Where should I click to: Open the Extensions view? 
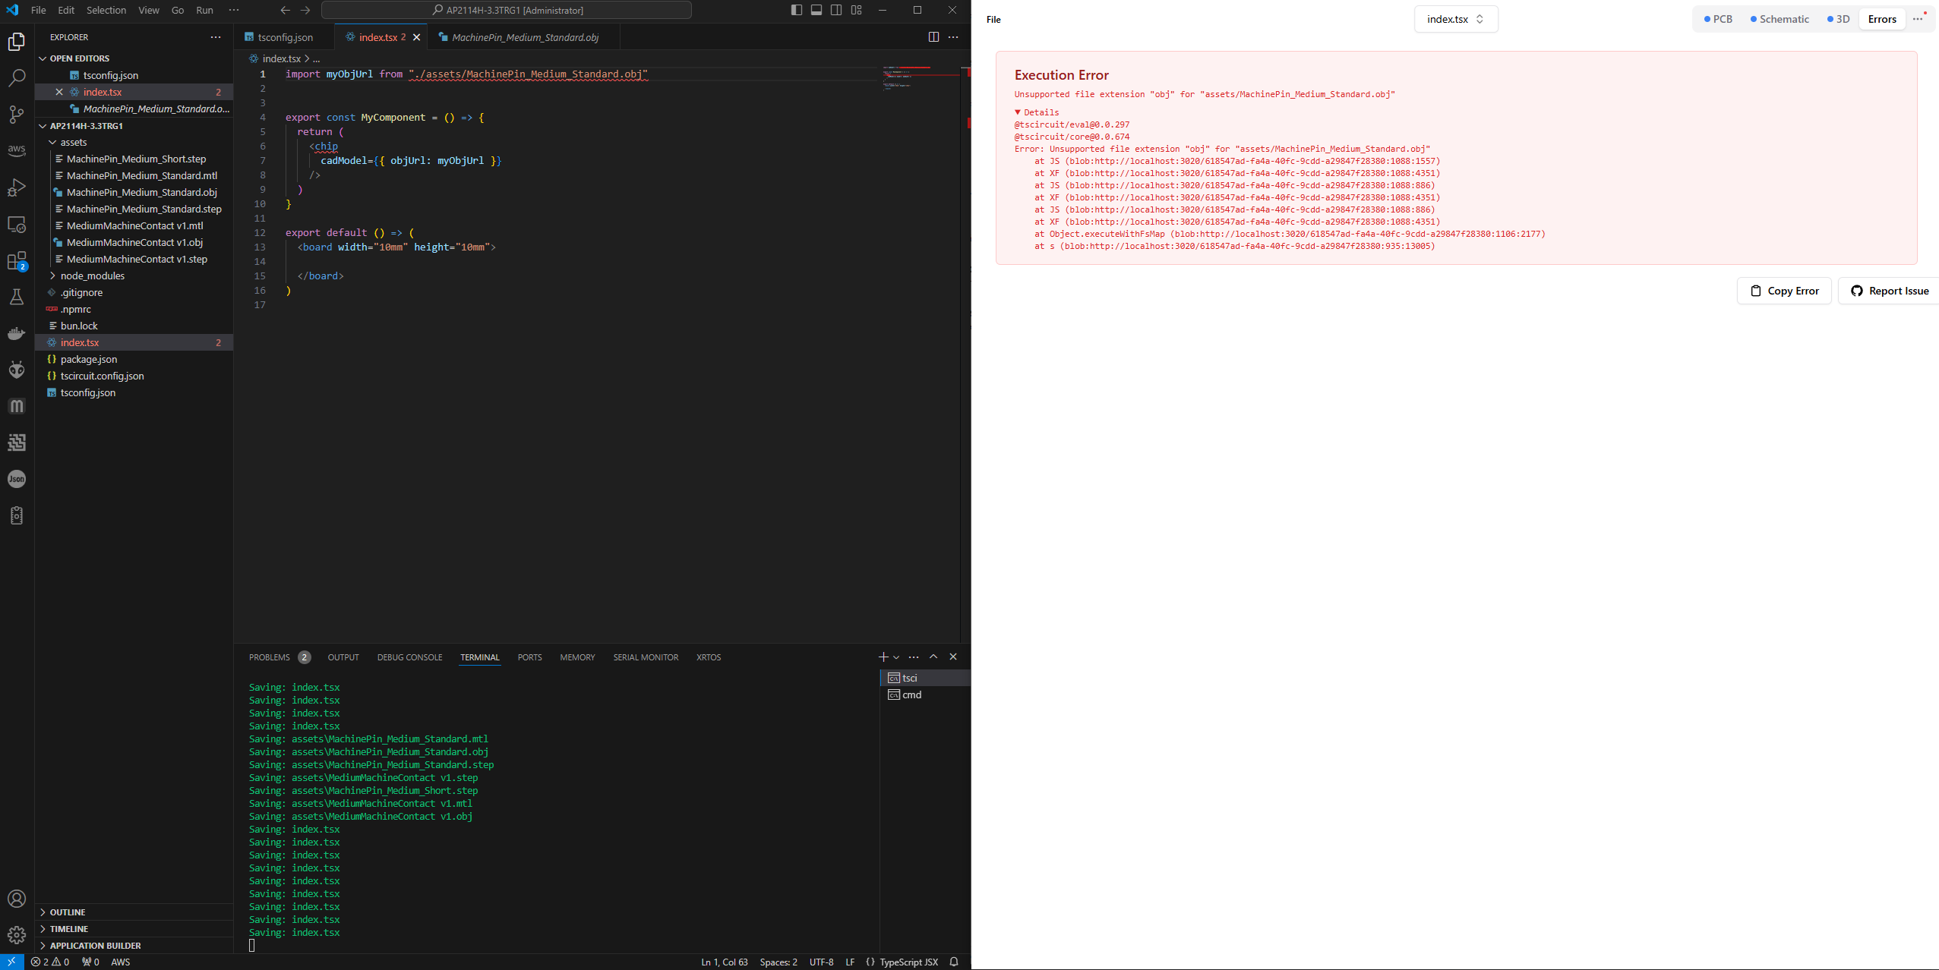point(17,261)
